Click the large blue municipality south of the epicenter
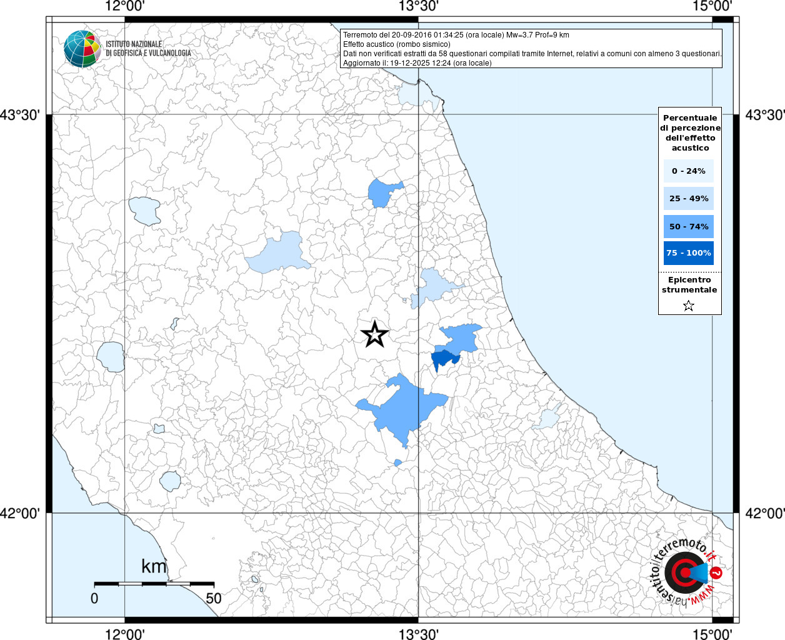785x640 pixels. (403, 409)
